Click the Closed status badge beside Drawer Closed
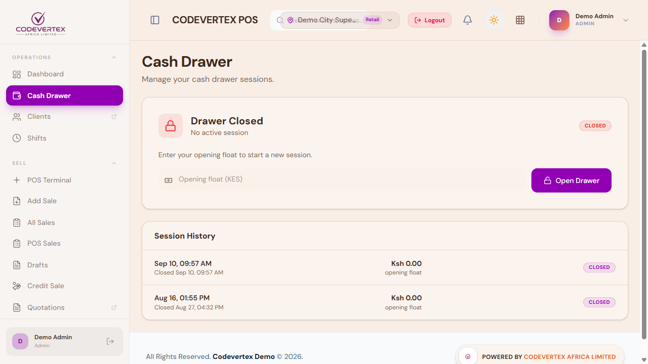The image size is (648, 364). 595,126
